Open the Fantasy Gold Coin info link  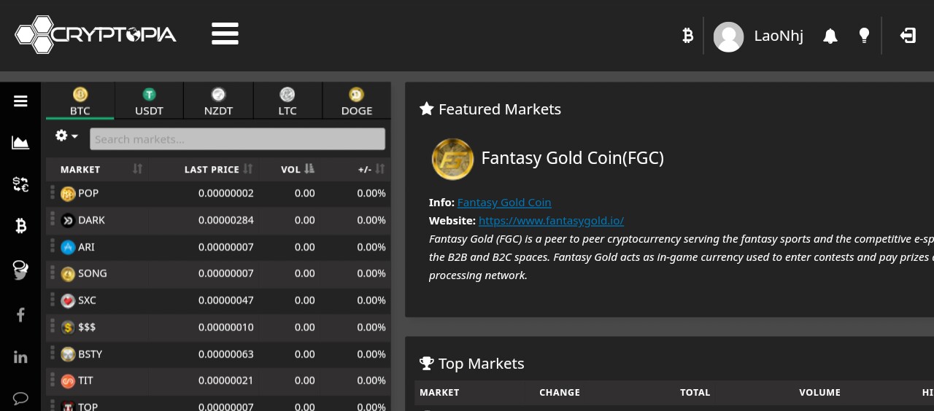504,203
